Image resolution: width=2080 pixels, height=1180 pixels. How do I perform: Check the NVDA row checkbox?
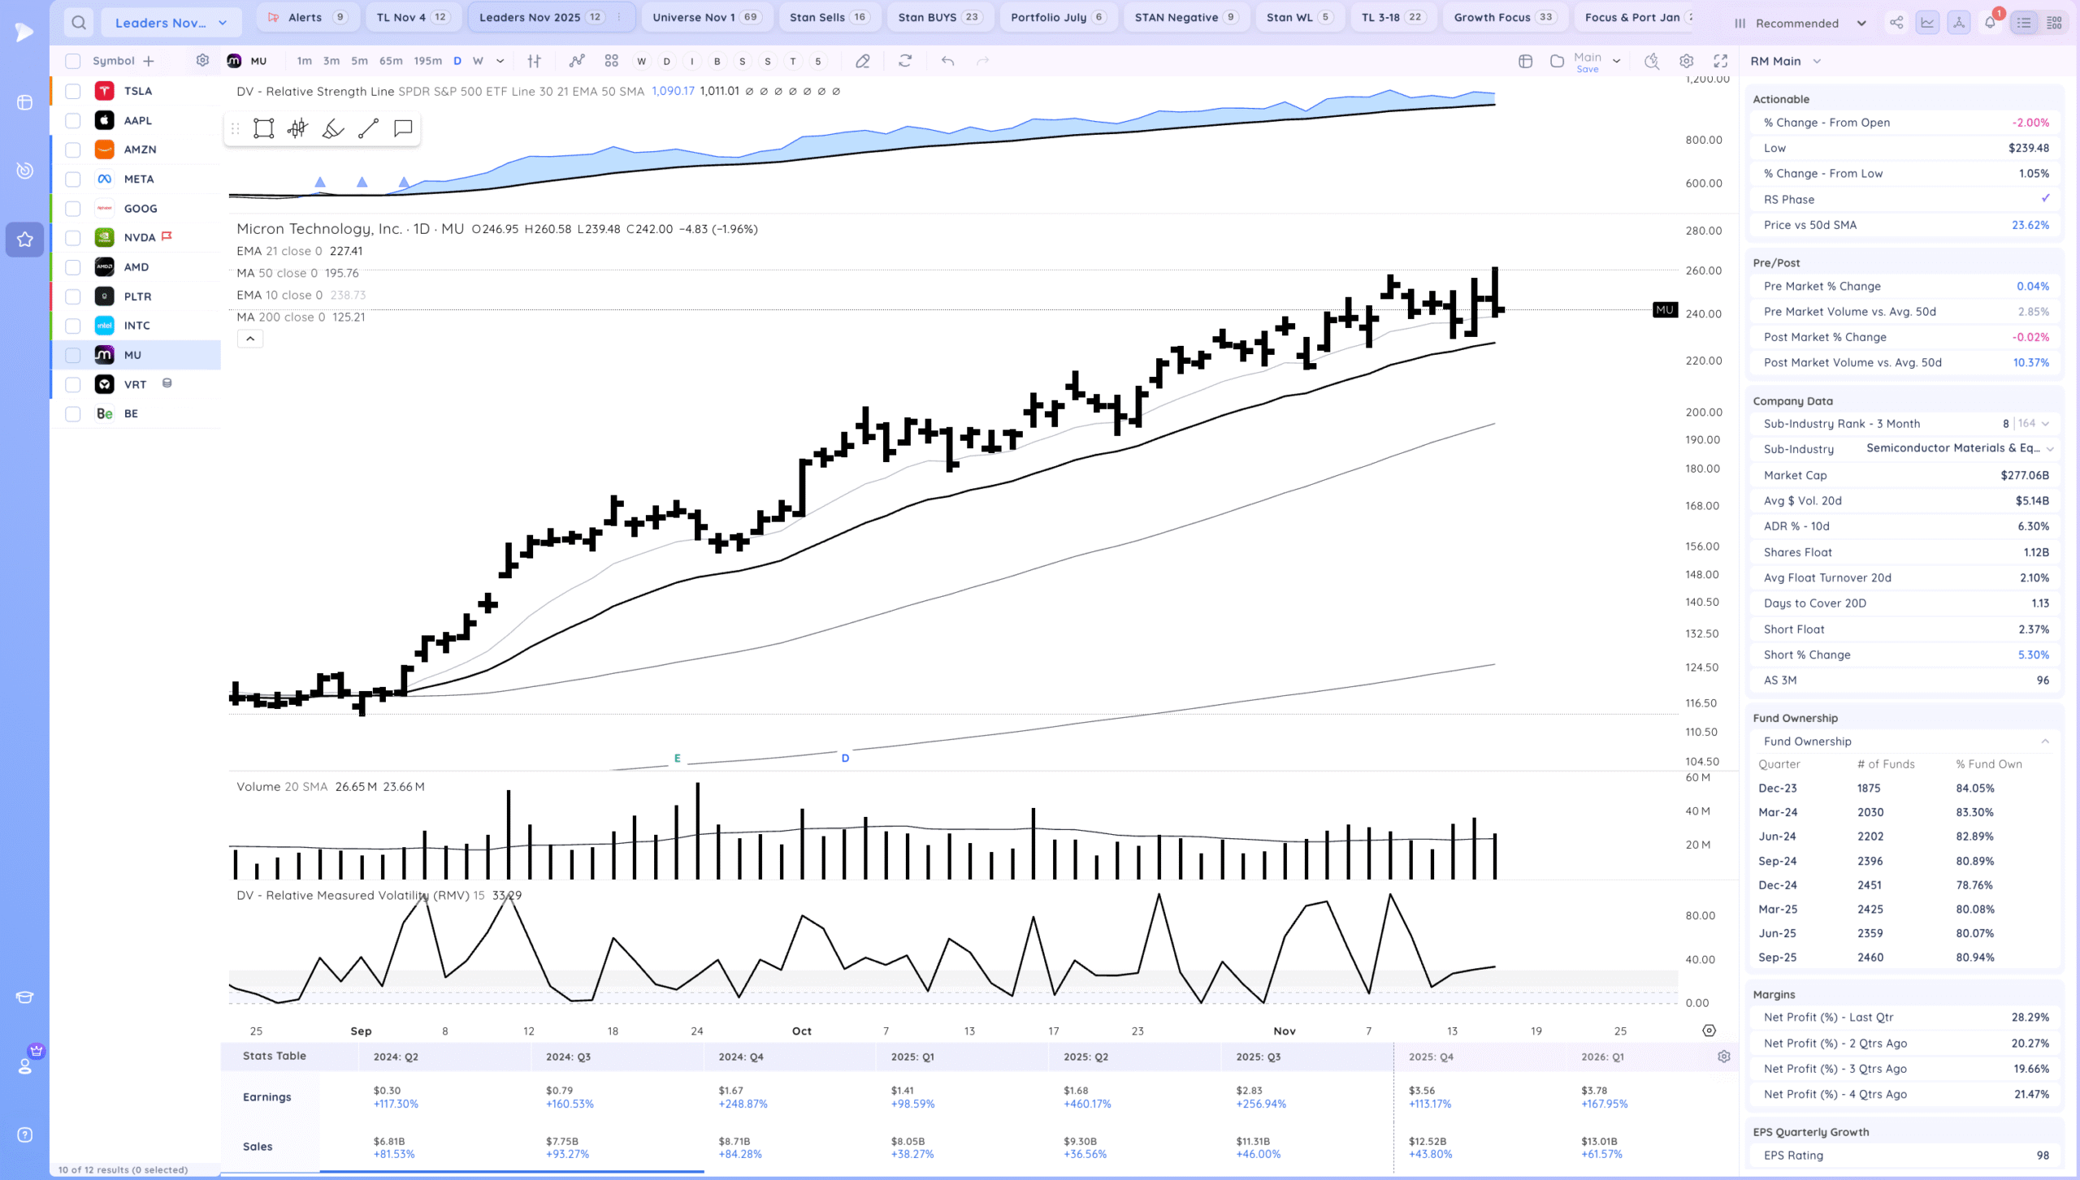tap(73, 238)
